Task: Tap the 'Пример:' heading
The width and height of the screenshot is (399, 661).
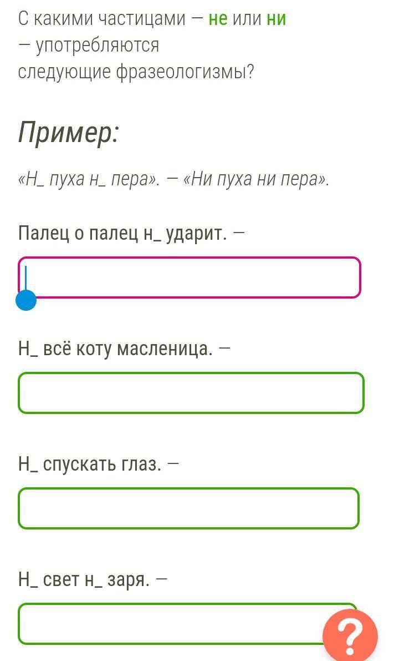Action: pyautogui.click(x=69, y=133)
